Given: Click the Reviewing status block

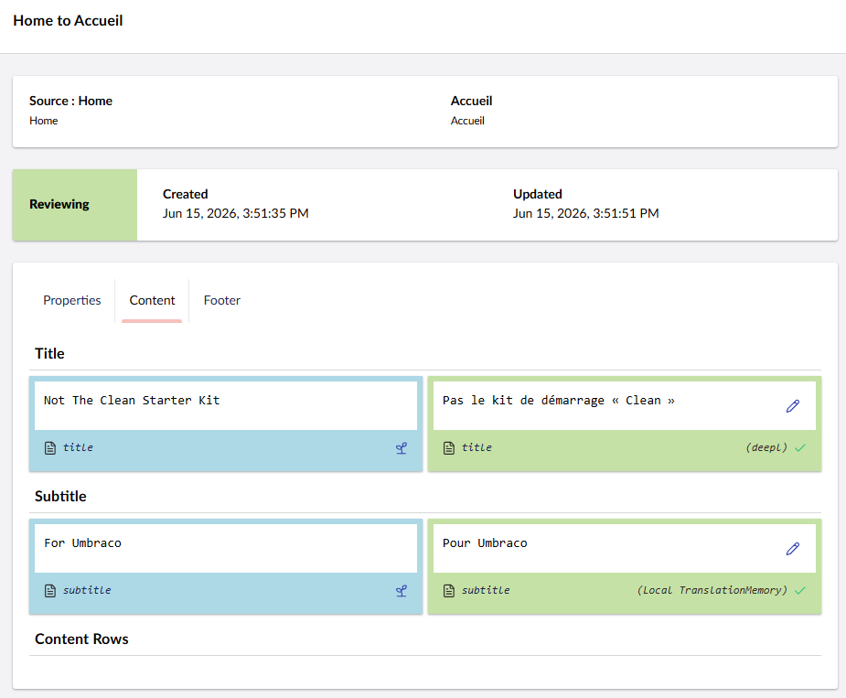Looking at the screenshot, I should coord(75,205).
